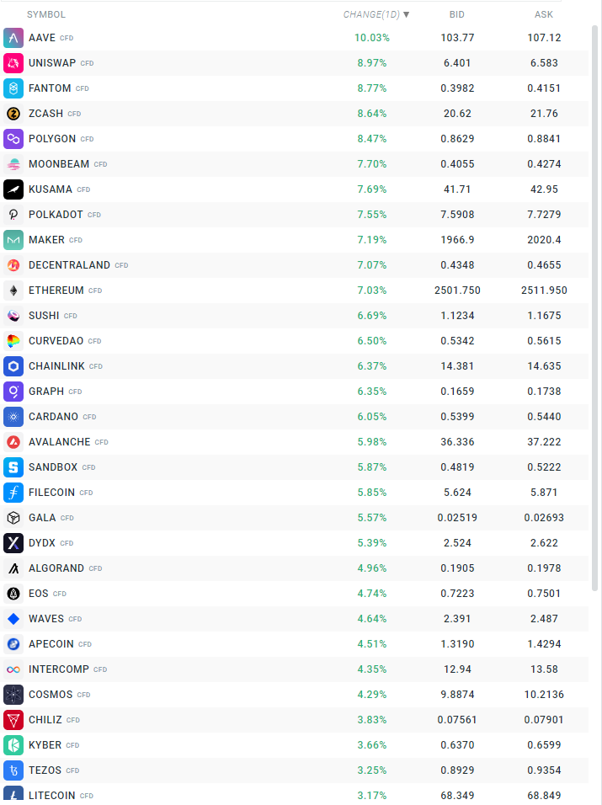602x805 pixels.
Task: Sort by the SYMBOL column header
Action: (x=45, y=14)
